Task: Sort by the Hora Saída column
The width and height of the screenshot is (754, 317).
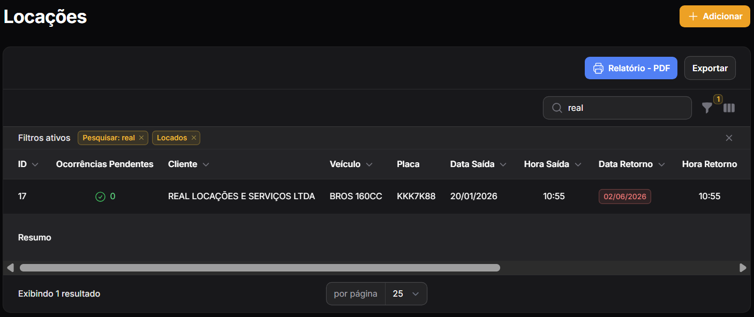Action: [553, 164]
